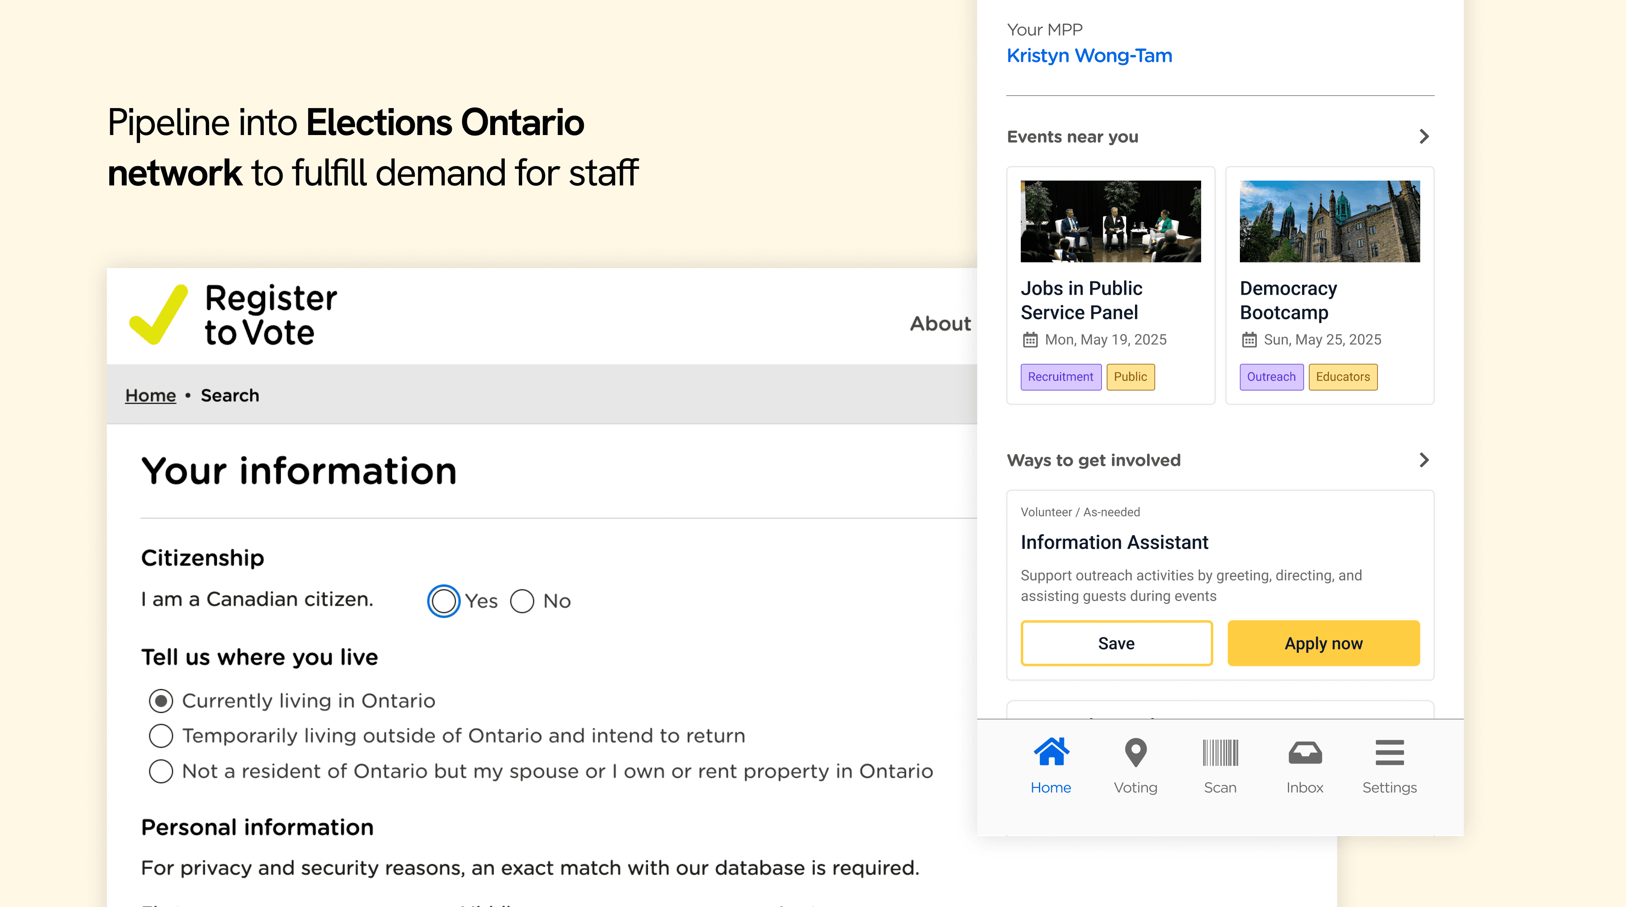The image size is (1626, 907).
Task: Tap the Scan barcode icon
Action: 1220,753
